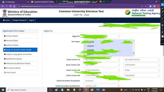
Task: Close the WhatsApp tab
Action: (x=28, y=2)
